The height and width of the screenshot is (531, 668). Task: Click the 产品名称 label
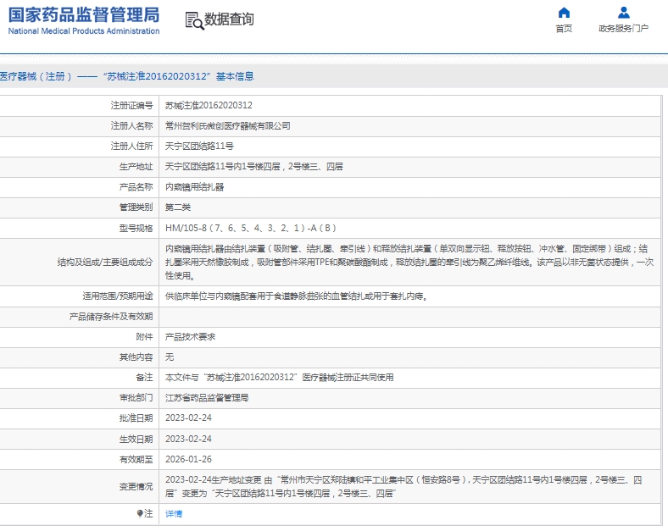point(136,187)
